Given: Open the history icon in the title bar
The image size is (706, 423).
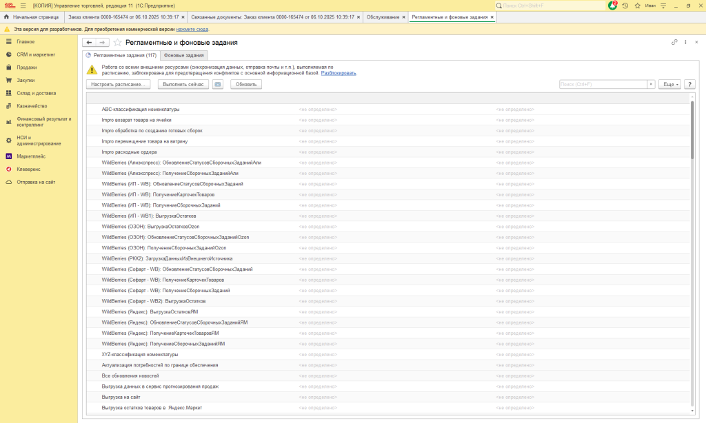Looking at the screenshot, I should pos(625,6).
